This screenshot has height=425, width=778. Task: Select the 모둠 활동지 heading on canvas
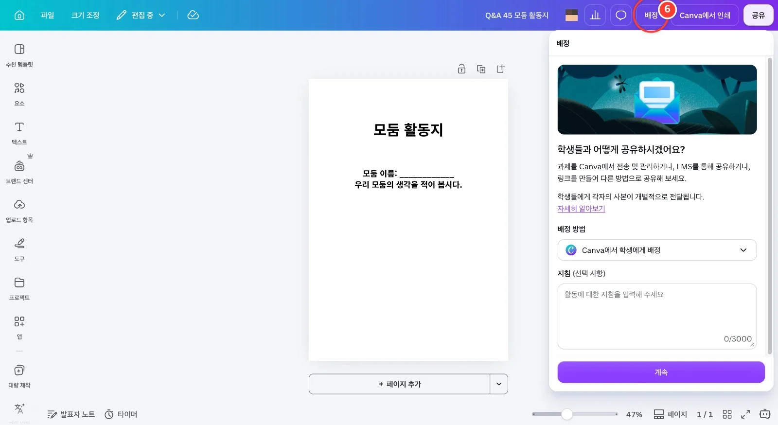[x=408, y=130]
